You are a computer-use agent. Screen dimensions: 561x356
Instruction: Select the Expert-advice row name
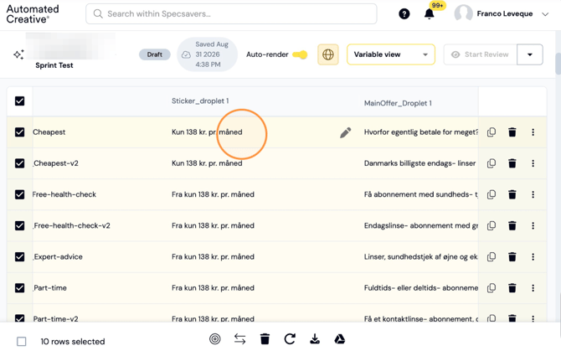[x=58, y=256]
